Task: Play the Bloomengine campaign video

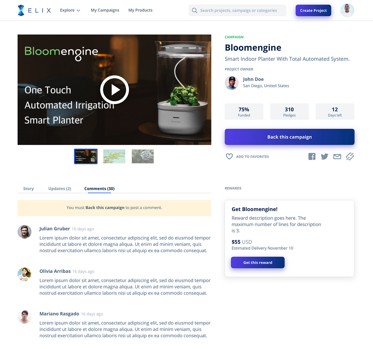Action: click(x=114, y=90)
